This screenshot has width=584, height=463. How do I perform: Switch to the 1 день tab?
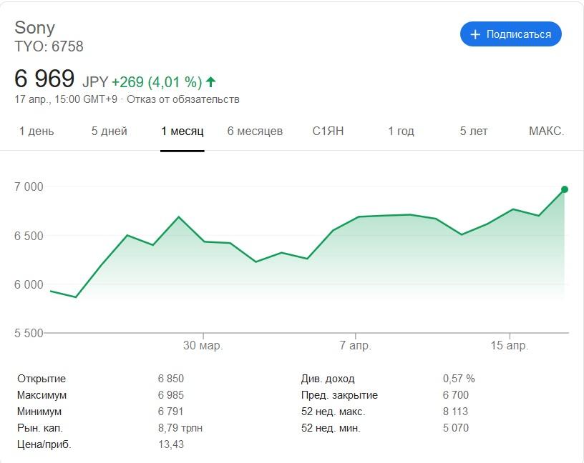click(x=36, y=131)
